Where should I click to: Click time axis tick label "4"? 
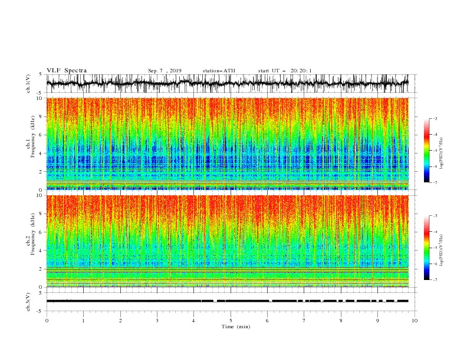(193, 321)
